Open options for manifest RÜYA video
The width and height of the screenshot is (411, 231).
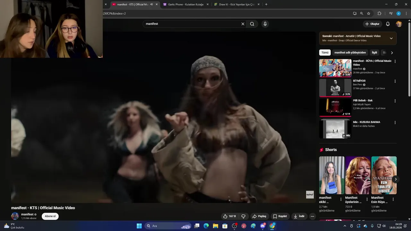395,61
